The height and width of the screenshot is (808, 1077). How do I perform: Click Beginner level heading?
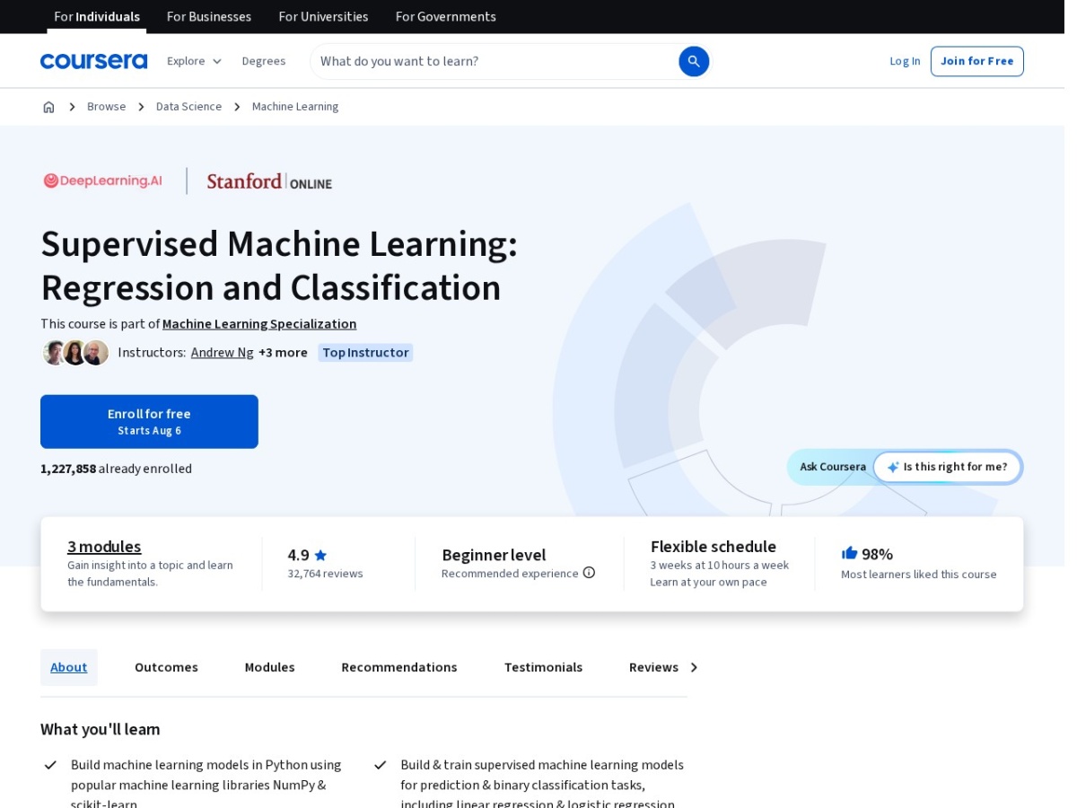(x=494, y=555)
